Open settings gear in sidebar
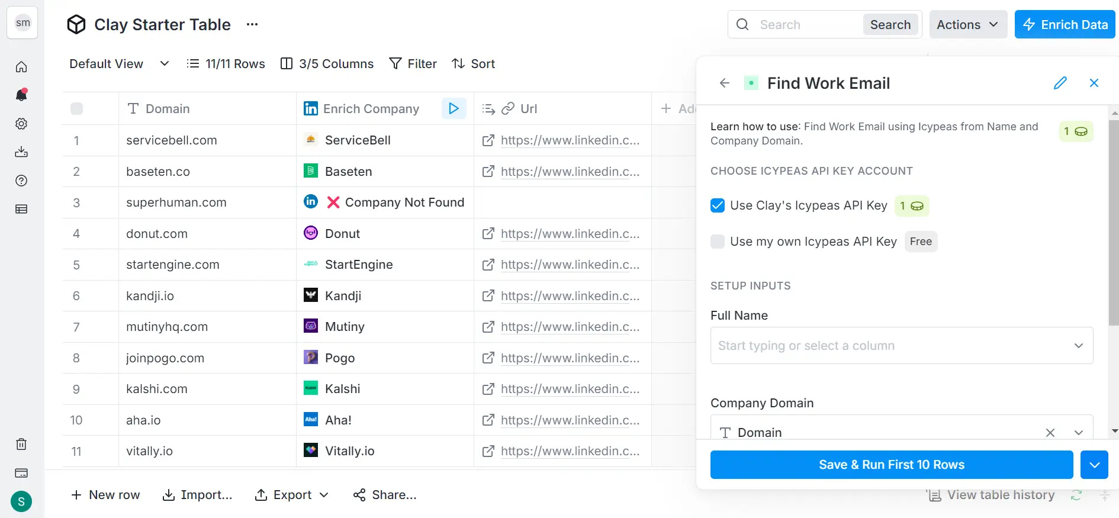This screenshot has height=518, width=1119. click(21, 124)
